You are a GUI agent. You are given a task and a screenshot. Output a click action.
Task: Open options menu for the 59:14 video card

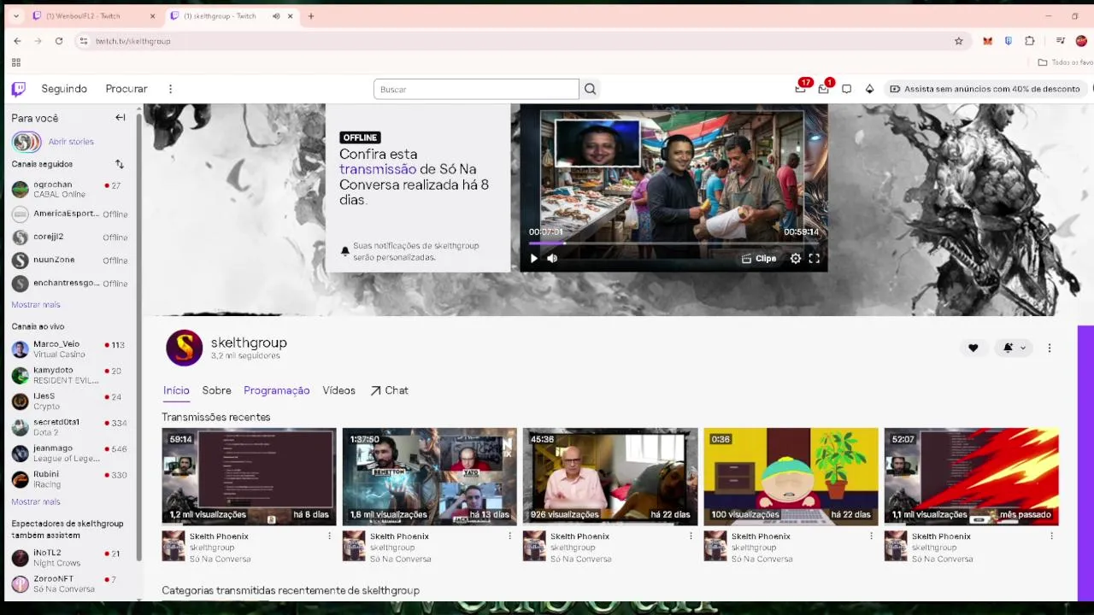point(329,536)
